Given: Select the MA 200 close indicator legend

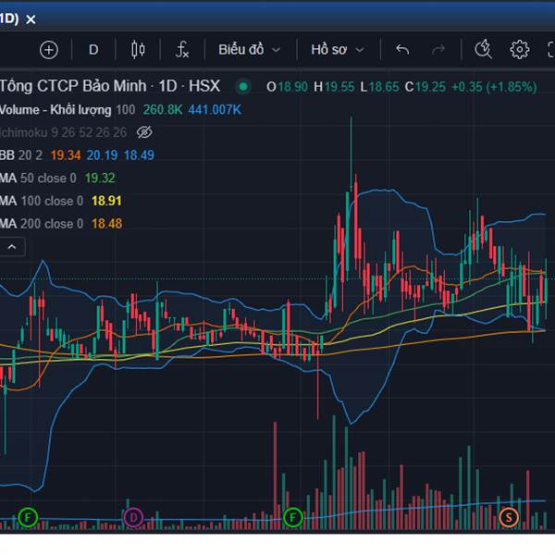Looking at the screenshot, I should tap(42, 223).
